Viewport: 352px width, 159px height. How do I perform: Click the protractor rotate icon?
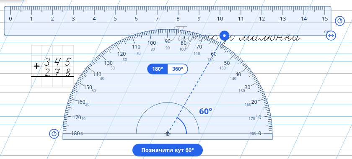coord(54,133)
